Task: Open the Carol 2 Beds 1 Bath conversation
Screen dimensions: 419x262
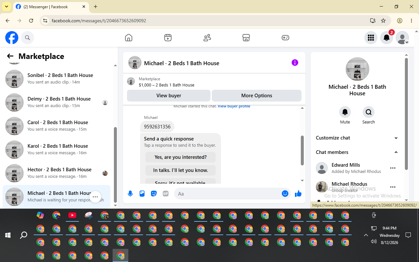Action: click(x=57, y=126)
